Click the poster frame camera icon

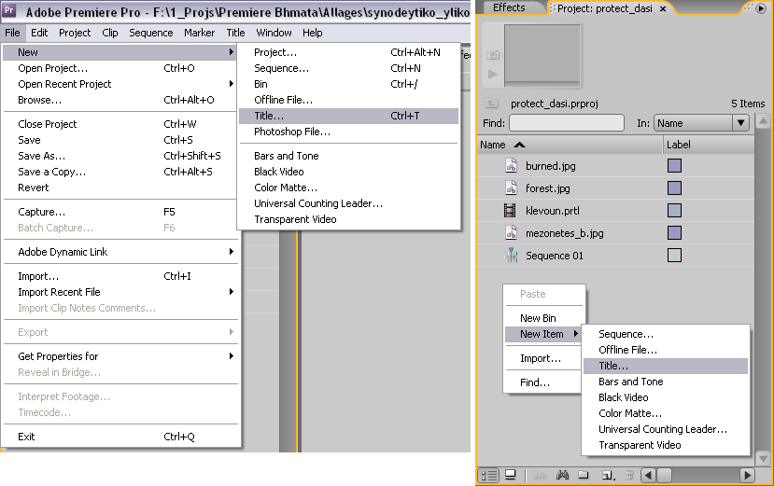(x=493, y=55)
